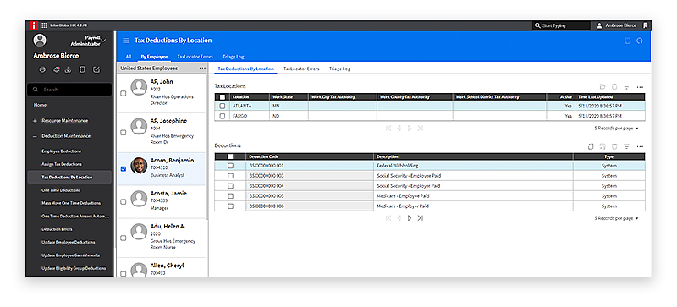Image resolution: width=677 pixels, height=307 pixels.
Task: Click the refresh icon in the blue header
Action: pyautogui.click(x=640, y=41)
